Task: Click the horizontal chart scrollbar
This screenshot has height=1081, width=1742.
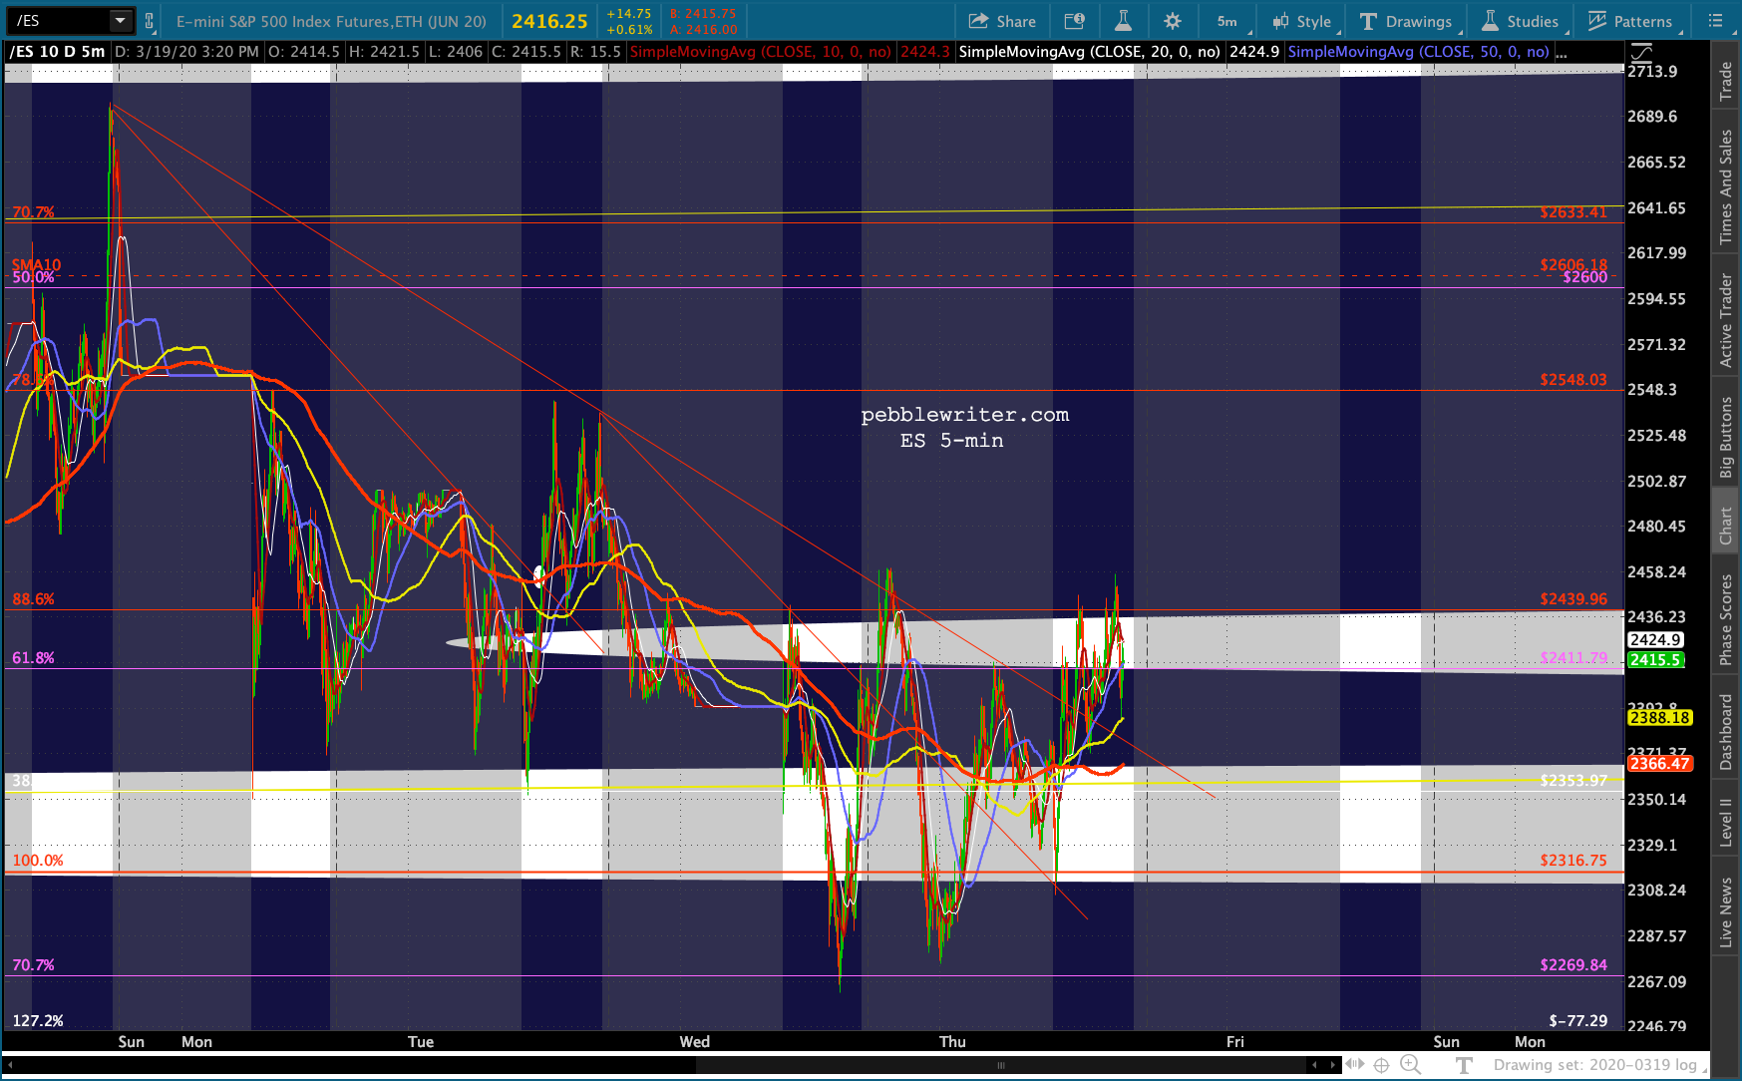Action: 1000,1065
